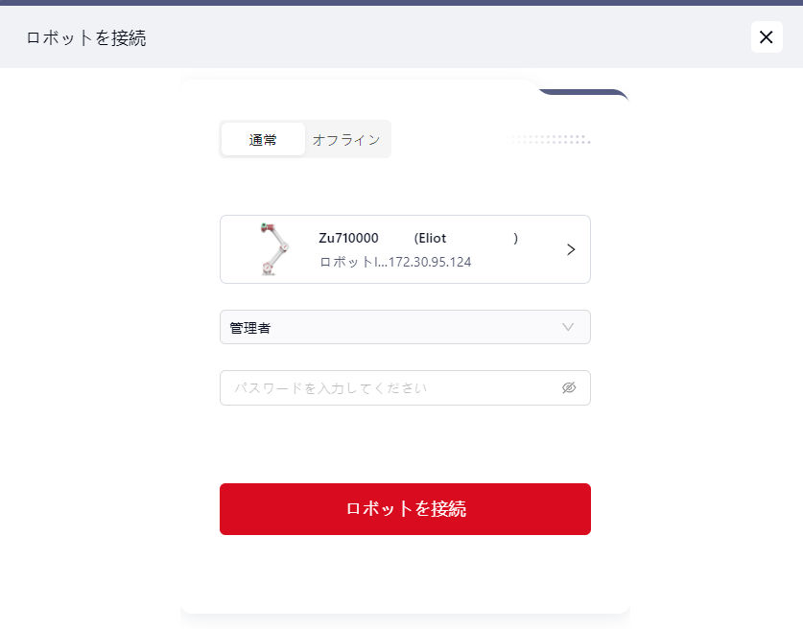Switch to the オフライン tab
Screen dimensions: 803x629
click(x=346, y=139)
